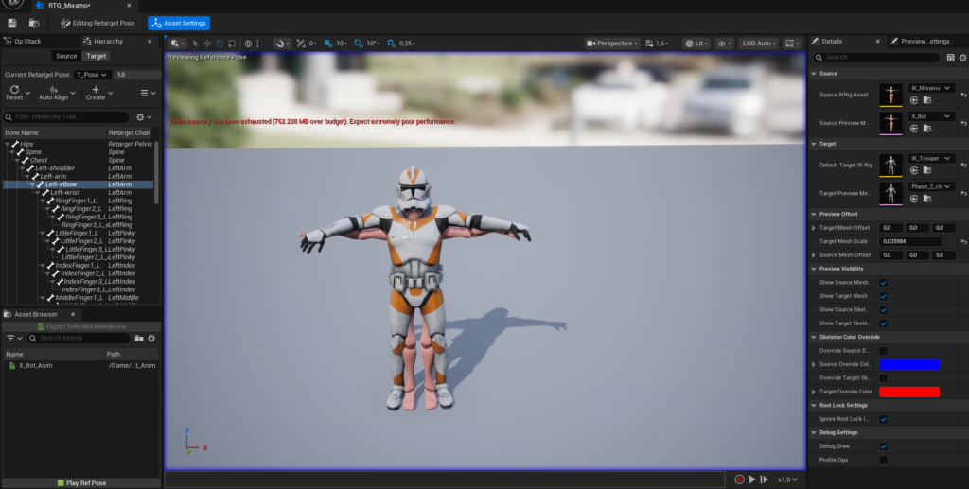
Task: Toggle scale snapping icon in viewport
Action: (x=391, y=44)
